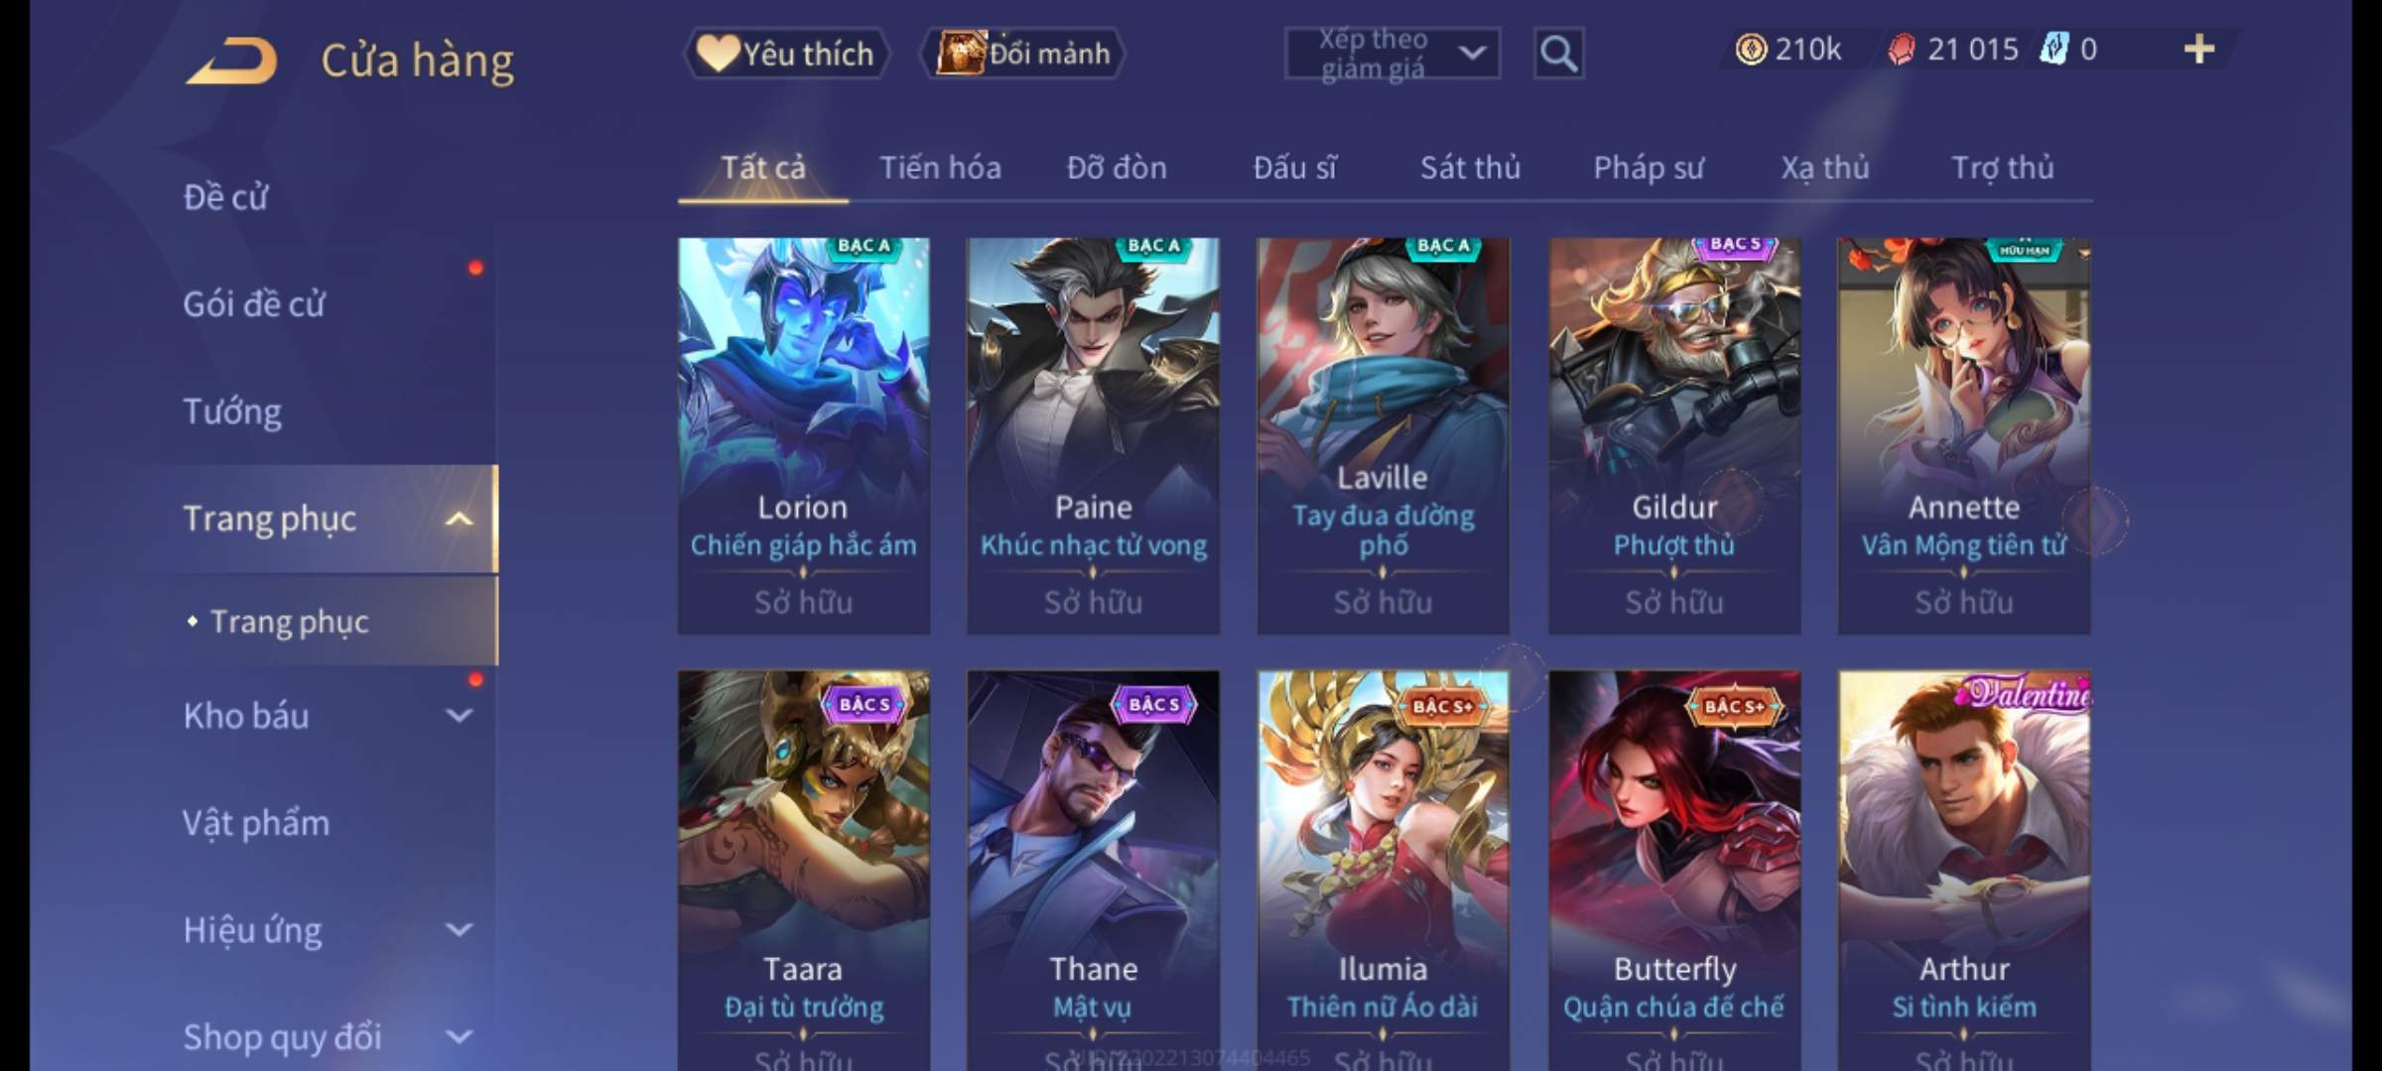Select Lorion Chiến giáp hắc ám skin card

[804, 435]
